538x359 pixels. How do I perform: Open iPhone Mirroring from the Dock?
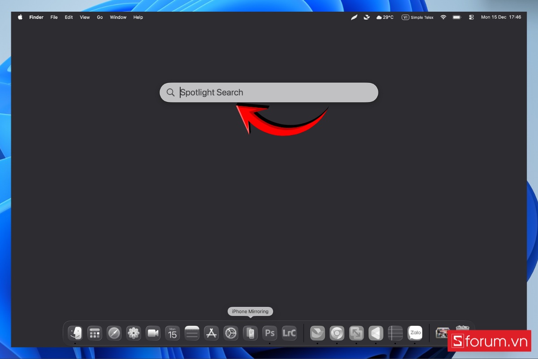[x=250, y=333]
